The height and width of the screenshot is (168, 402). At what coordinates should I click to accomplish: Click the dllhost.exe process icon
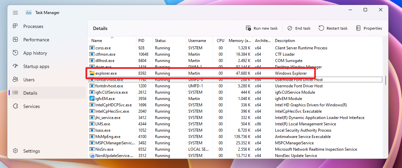pos(92,61)
